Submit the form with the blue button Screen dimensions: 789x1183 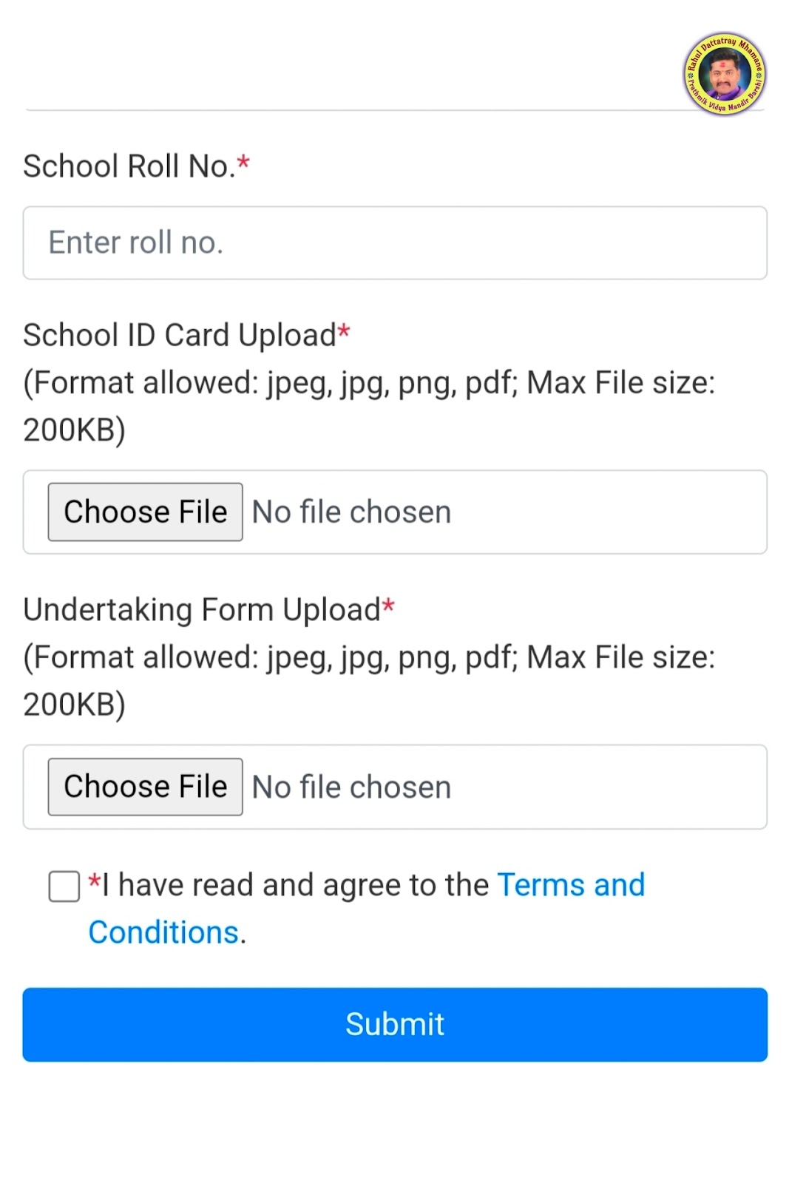395,1025
